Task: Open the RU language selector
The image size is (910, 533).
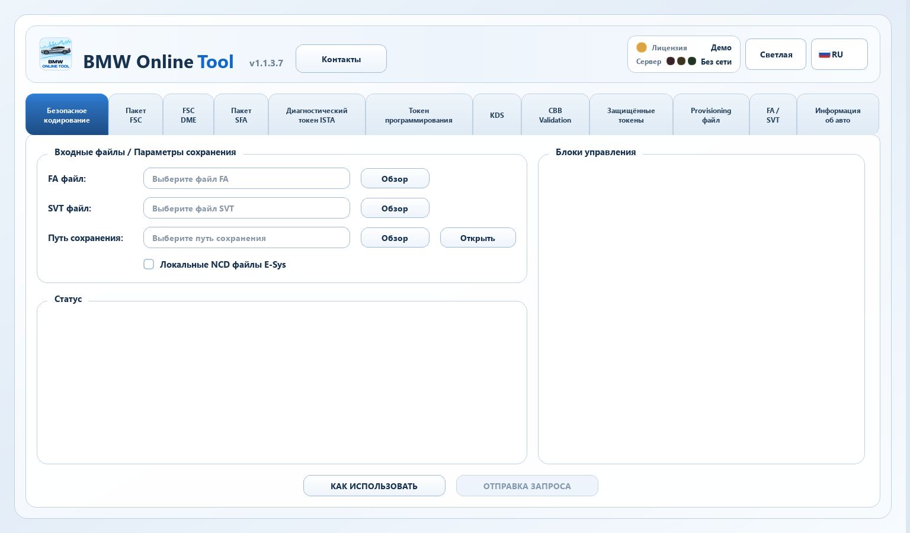Action: (x=839, y=54)
